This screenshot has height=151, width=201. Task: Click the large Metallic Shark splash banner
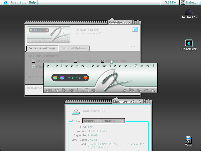100,78
